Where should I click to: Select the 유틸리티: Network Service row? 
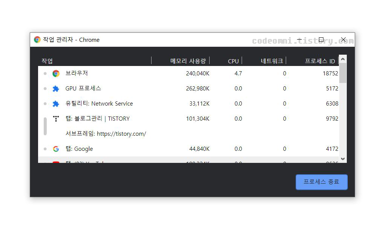(x=188, y=103)
